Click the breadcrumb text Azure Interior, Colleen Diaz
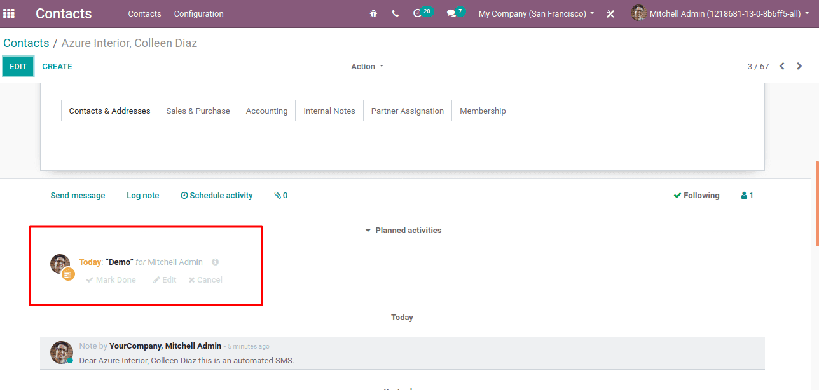Image resolution: width=819 pixels, height=390 pixels. (129, 43)
